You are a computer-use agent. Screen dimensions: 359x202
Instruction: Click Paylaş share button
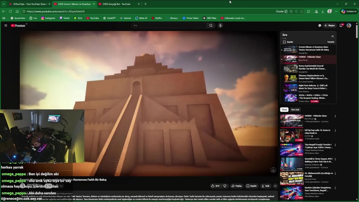click(x=236, y=186)
